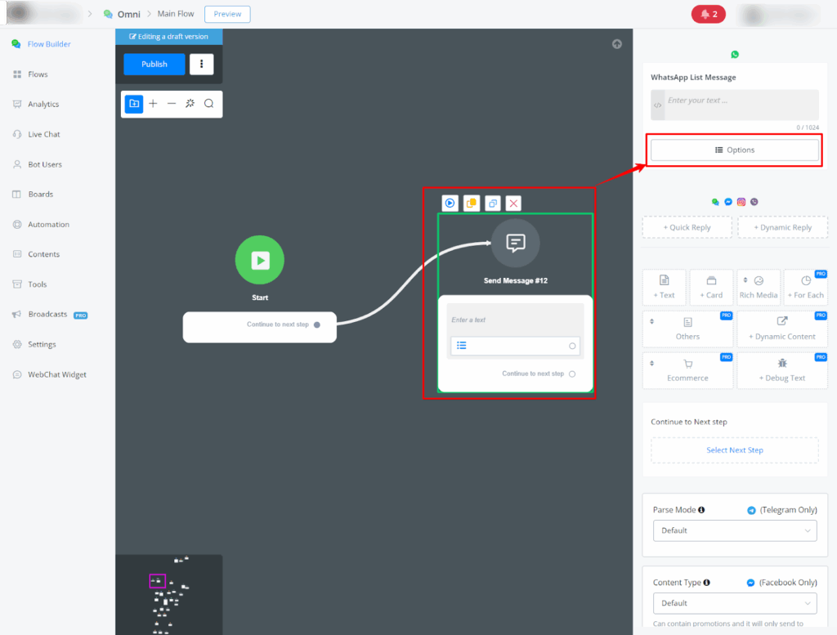Open the notifications bell badge
The width and height of the screenshot is (837, 635).
pos(709,14)
